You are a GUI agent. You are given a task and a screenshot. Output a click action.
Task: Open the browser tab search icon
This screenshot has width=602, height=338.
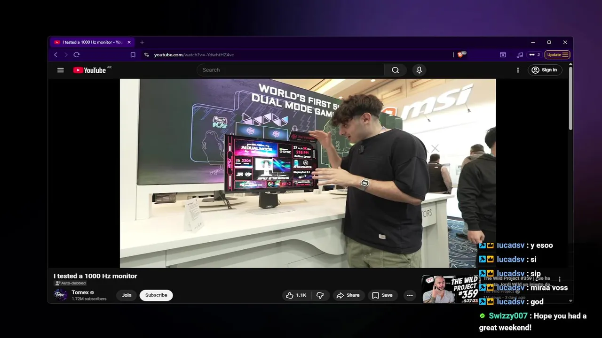[x=503, y=55]
